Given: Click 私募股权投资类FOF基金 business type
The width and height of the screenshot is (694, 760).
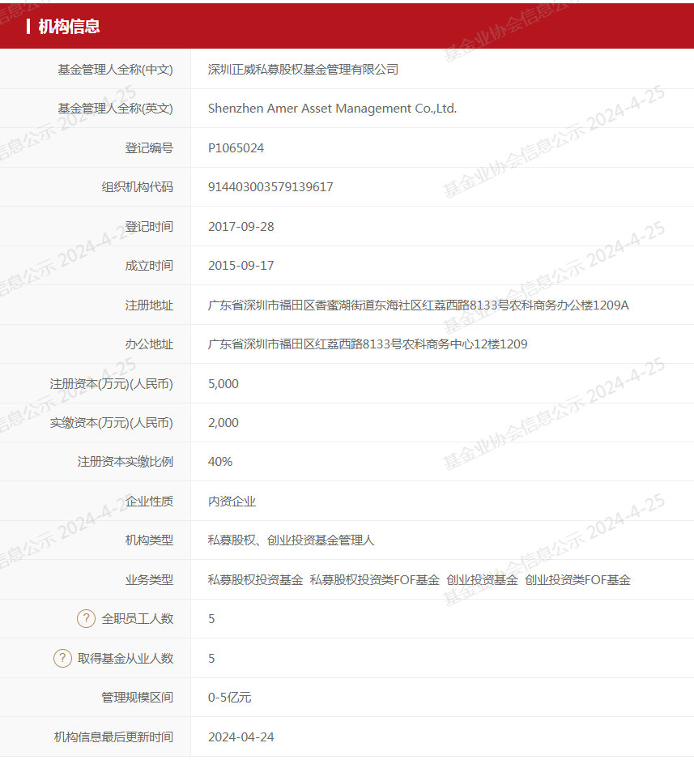Looking at the screenshot, I should [x=375, y=580].
